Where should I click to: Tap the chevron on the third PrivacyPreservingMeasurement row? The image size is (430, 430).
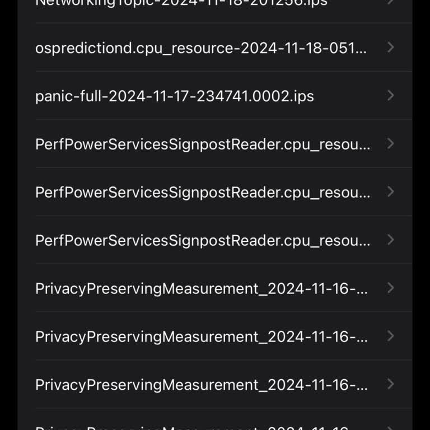pos(391,385)
